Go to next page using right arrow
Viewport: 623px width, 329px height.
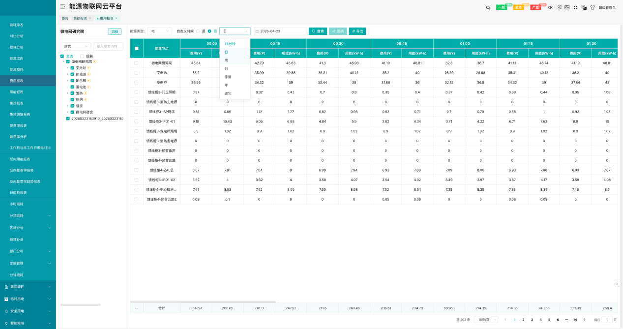pyautogui.click(x=584, y=320)
